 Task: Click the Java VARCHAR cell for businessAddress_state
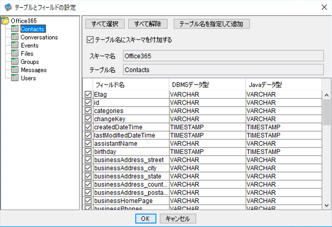(x=283, y=176)
